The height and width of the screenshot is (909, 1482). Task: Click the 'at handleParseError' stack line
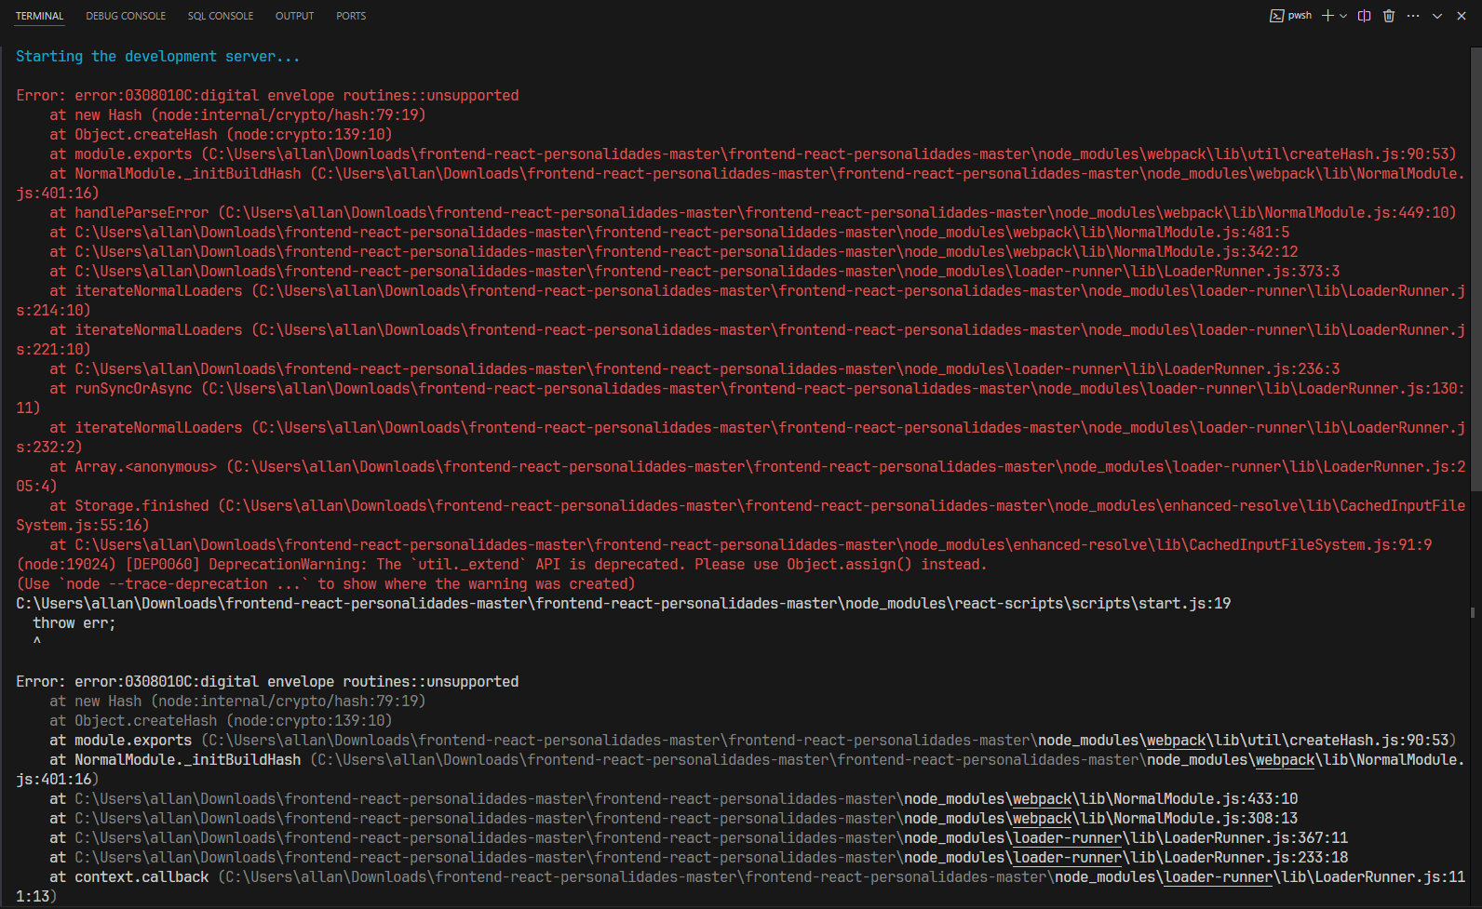tap(753, 213)
